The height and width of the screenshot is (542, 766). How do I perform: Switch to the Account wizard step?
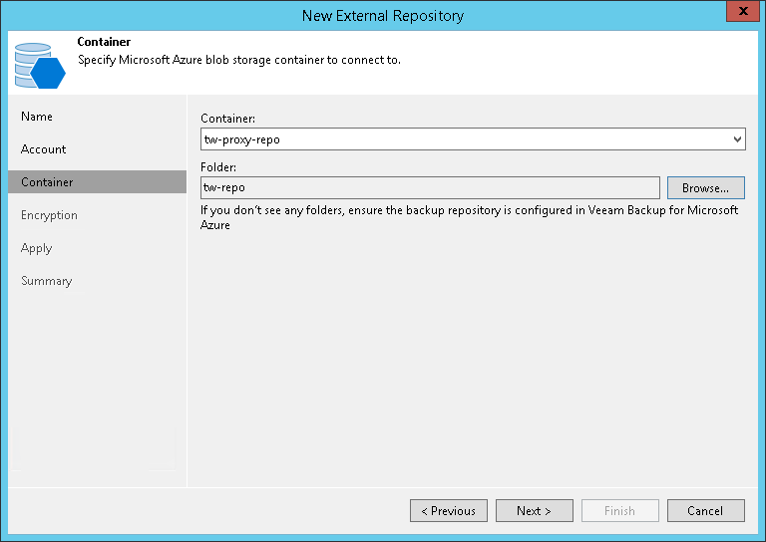(44, 149)
